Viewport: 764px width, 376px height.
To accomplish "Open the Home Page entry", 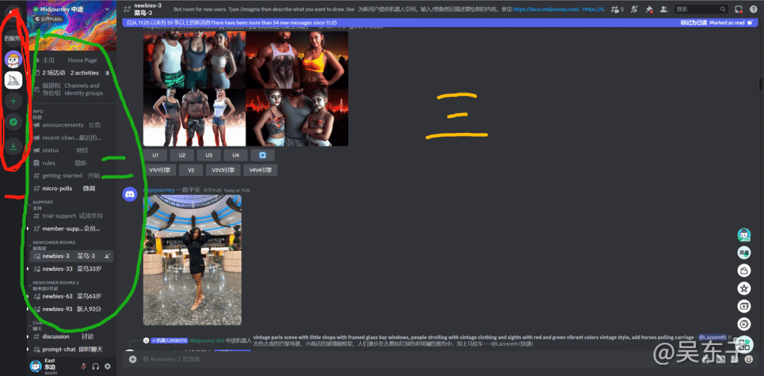I will [71, 60].
